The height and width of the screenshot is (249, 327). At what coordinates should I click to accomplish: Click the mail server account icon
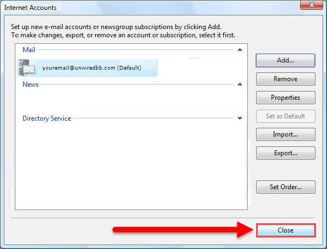coord(27,67)
